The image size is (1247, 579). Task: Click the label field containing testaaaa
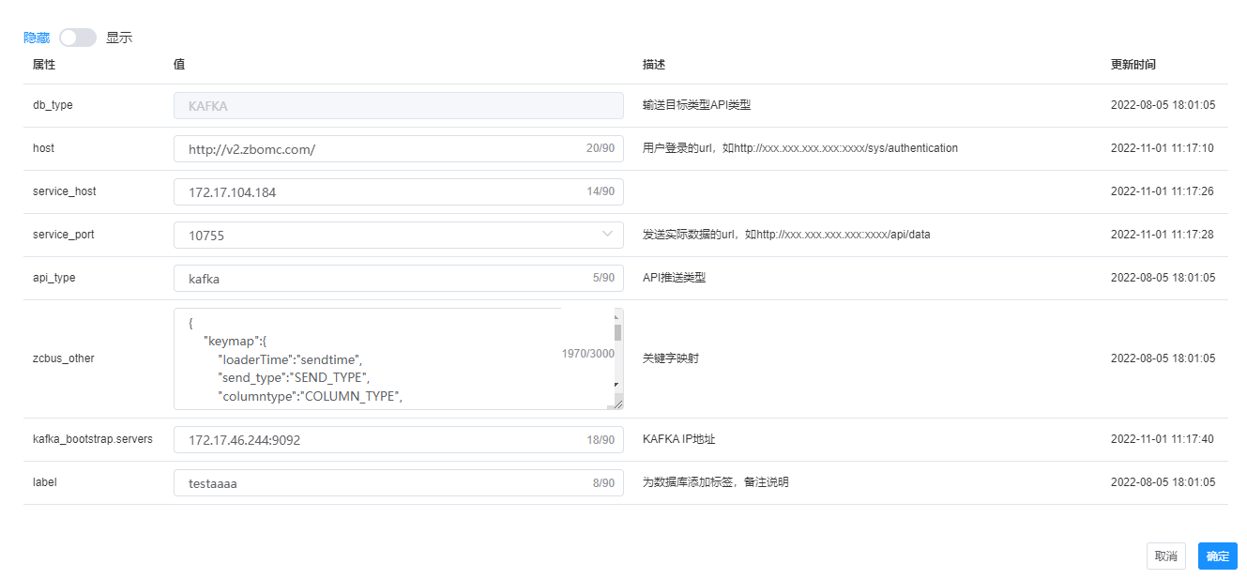[375, 483]
